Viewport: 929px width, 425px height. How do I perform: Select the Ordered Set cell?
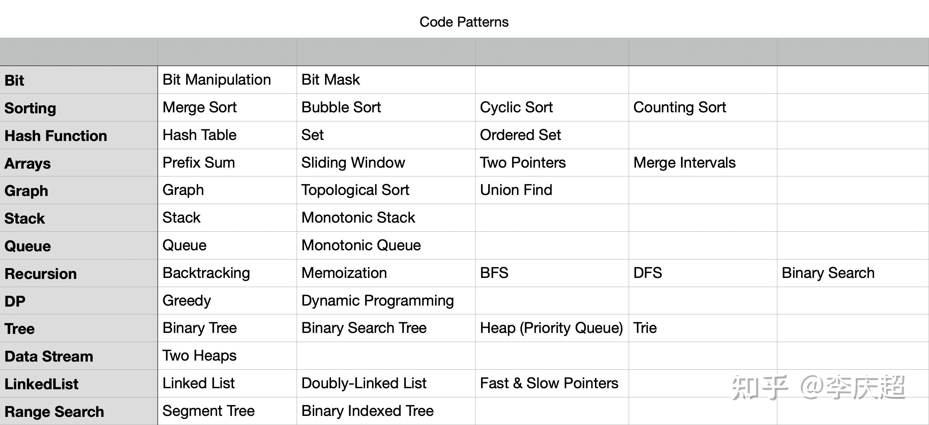[x=520, y=135]
